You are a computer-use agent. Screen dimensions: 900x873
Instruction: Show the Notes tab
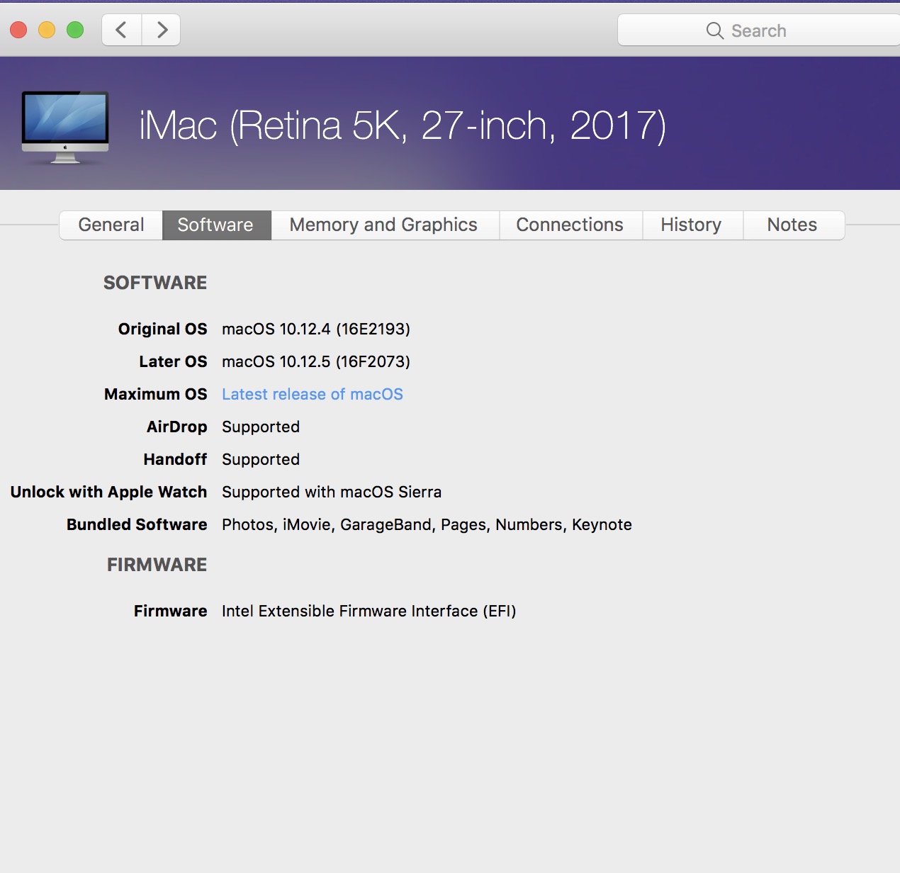click(x=792, y=225)
